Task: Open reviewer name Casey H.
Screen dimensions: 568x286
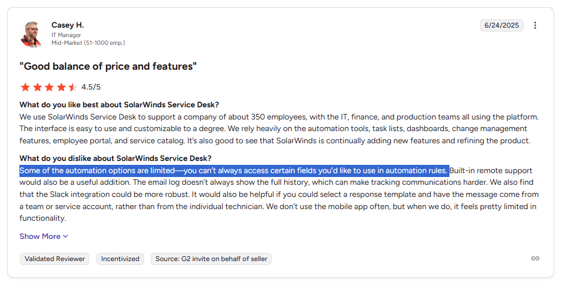Action: (x=68, y=25)
